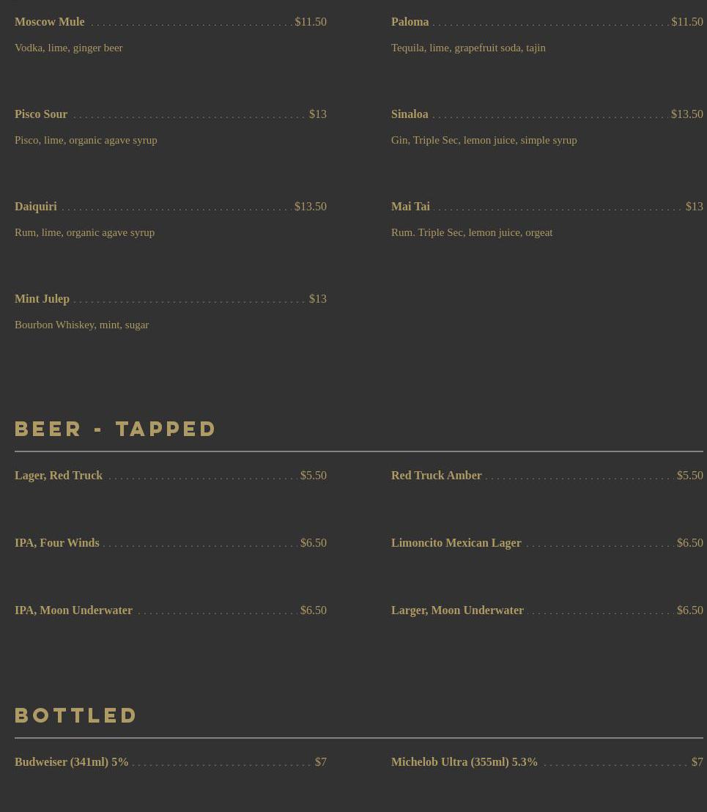Screen dimensions: 707x812
Task: Click the Bottled section heading
Action: [x=75, y=715]
